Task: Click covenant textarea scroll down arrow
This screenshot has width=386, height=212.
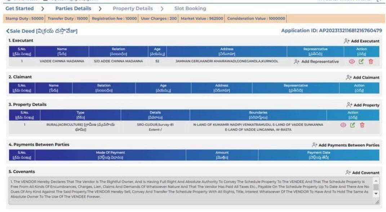Action: click(x=376, y=194)
